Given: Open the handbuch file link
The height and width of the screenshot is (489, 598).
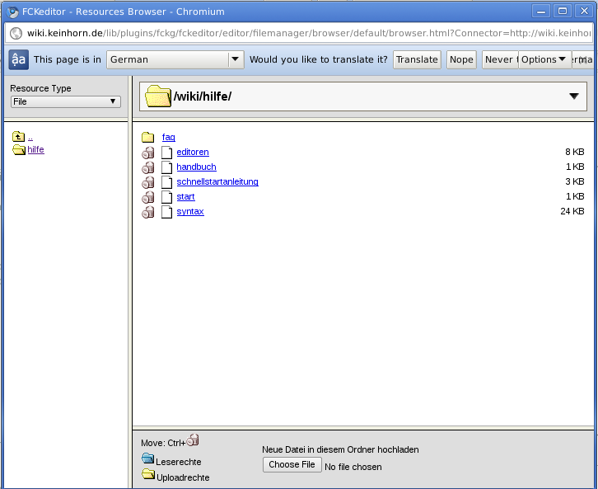Looking at the screenshot, I should [x=196, y=167].
